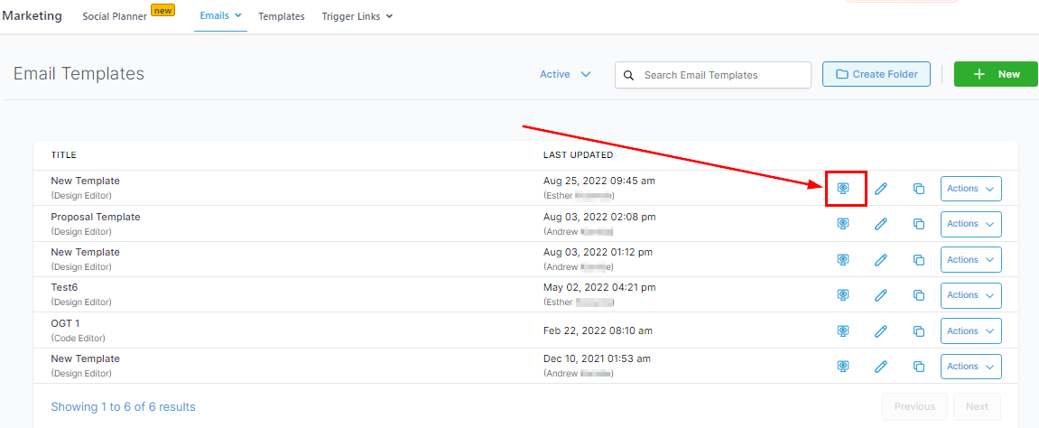Open Trigger Links navigation menu

[x=357, y=16]
